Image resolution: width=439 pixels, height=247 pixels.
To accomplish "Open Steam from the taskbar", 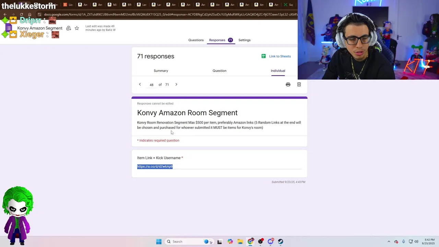I will tap(281, 242).
